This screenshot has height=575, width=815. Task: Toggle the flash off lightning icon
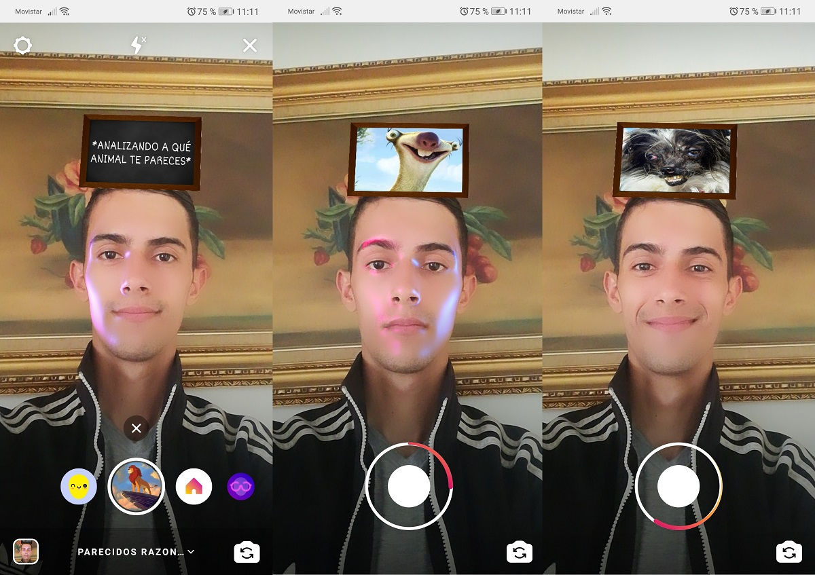[x=138, y=45]
